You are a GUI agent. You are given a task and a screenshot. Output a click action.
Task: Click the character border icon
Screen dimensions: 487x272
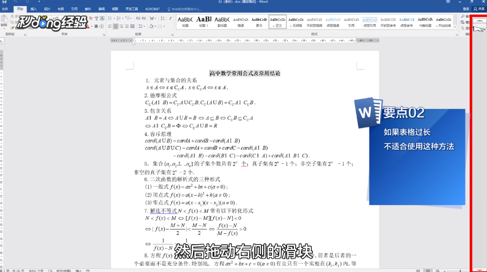click(x=102, y=18)
